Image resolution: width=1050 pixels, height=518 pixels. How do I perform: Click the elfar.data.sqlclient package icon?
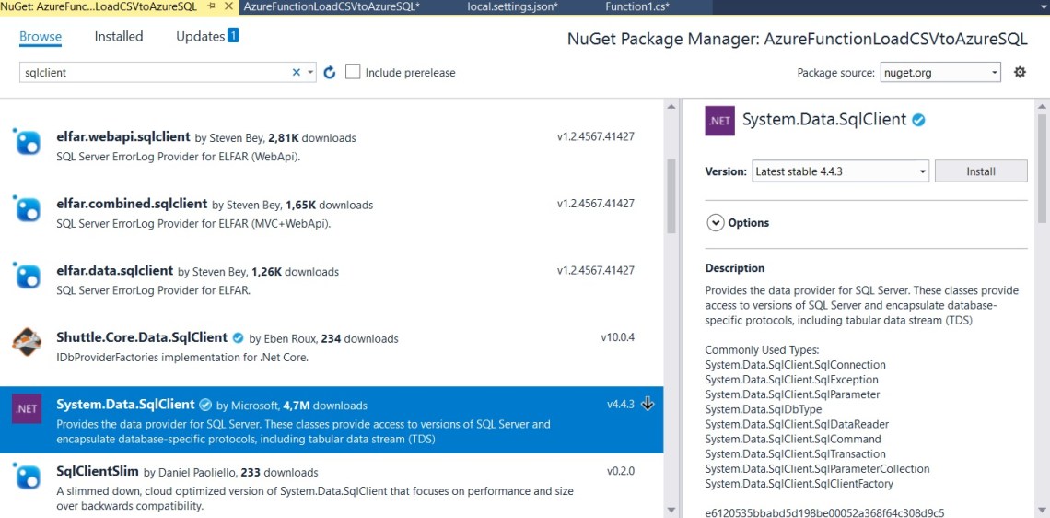coord(28,275)
